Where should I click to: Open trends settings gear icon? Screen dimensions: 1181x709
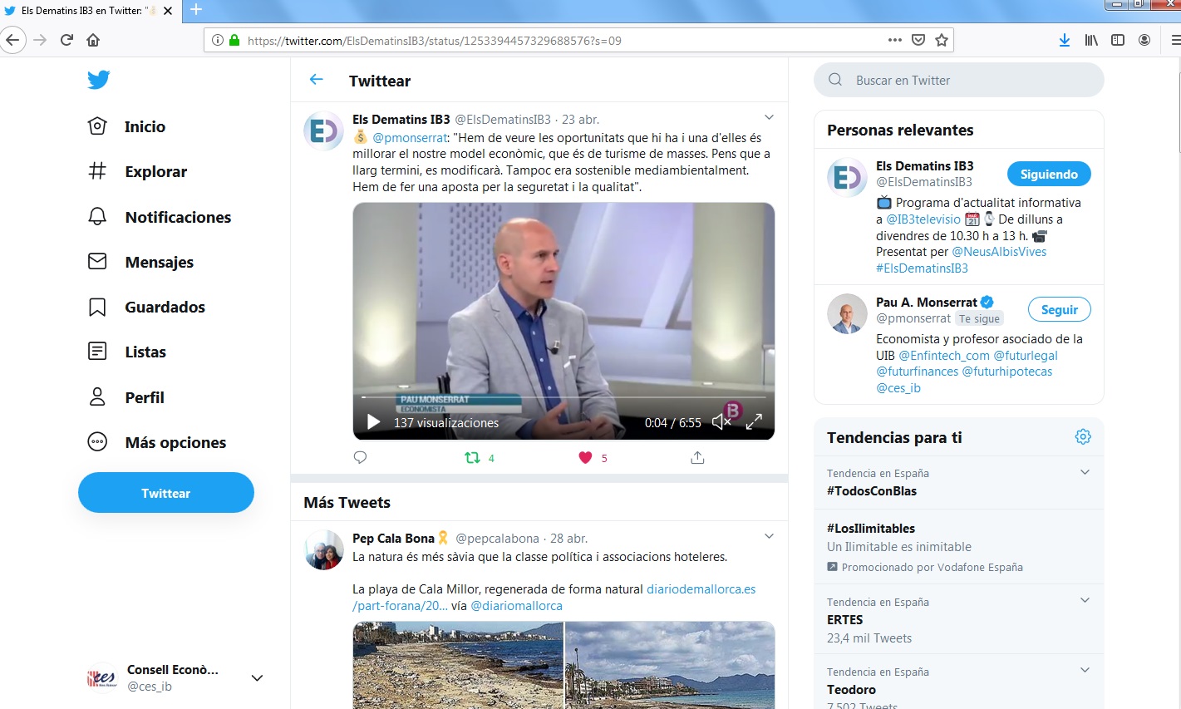click(1082, 436)
